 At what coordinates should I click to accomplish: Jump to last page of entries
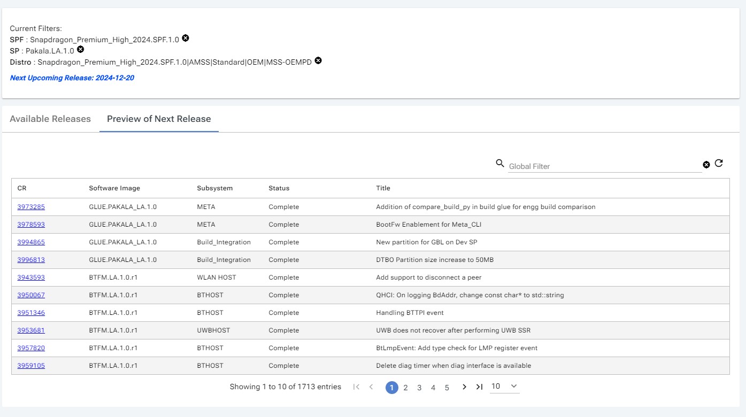[x=479, y=387]
